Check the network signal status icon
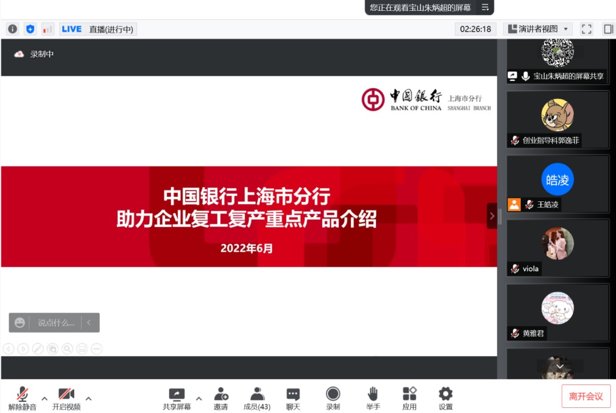This screenshot has width=616, height=413. tap(47, 29)
